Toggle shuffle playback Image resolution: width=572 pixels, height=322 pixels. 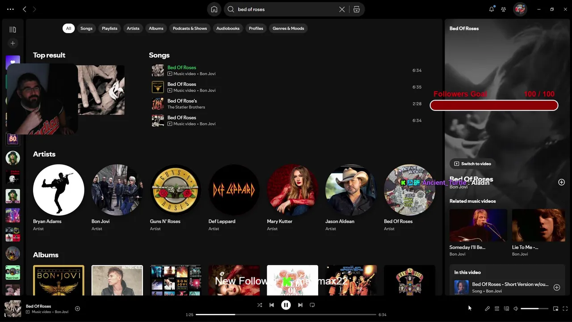(260, 305)
